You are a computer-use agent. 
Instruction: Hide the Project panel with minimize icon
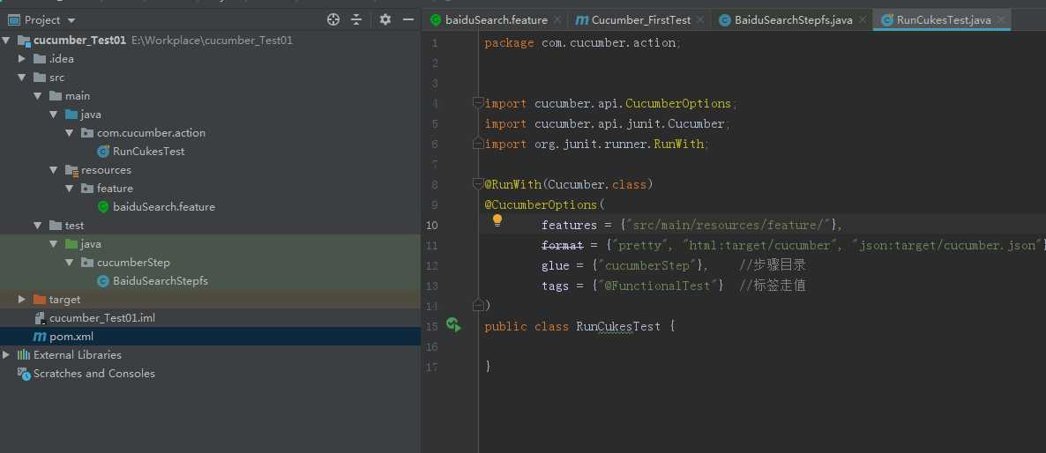point(407,19)
